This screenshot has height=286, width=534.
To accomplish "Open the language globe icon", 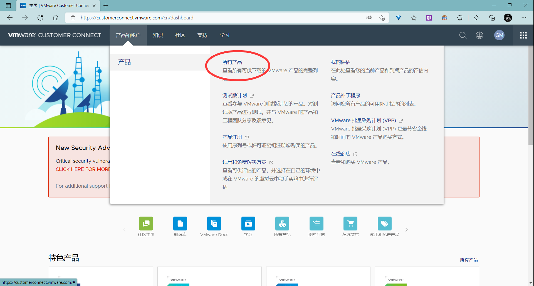I will (479, 35).
